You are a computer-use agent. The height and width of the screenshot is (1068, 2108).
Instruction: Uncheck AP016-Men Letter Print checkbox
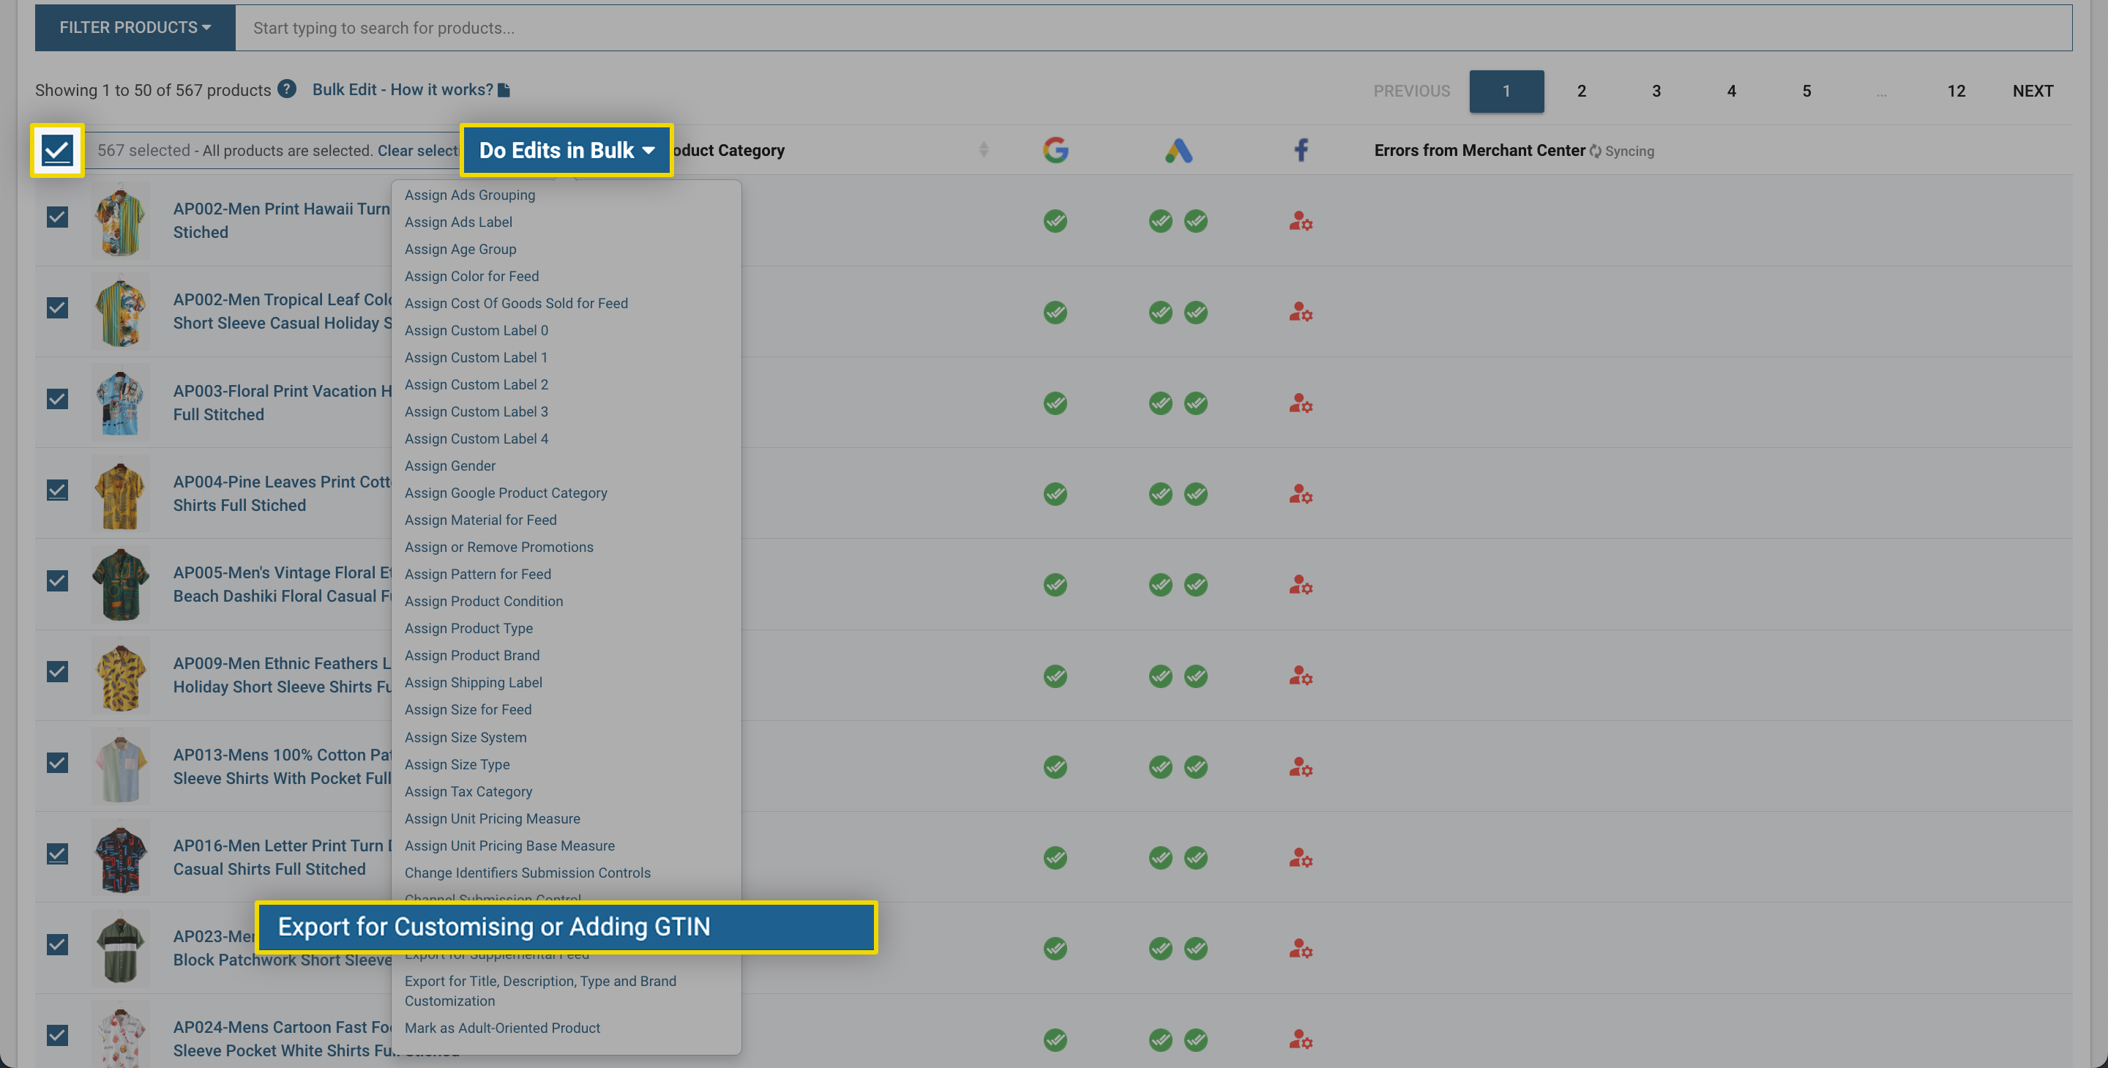pos(57,853)
